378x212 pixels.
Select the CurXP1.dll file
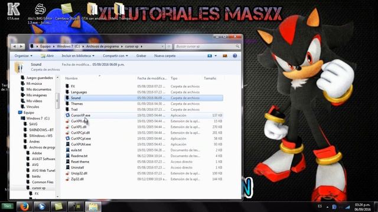click(144, 127)
